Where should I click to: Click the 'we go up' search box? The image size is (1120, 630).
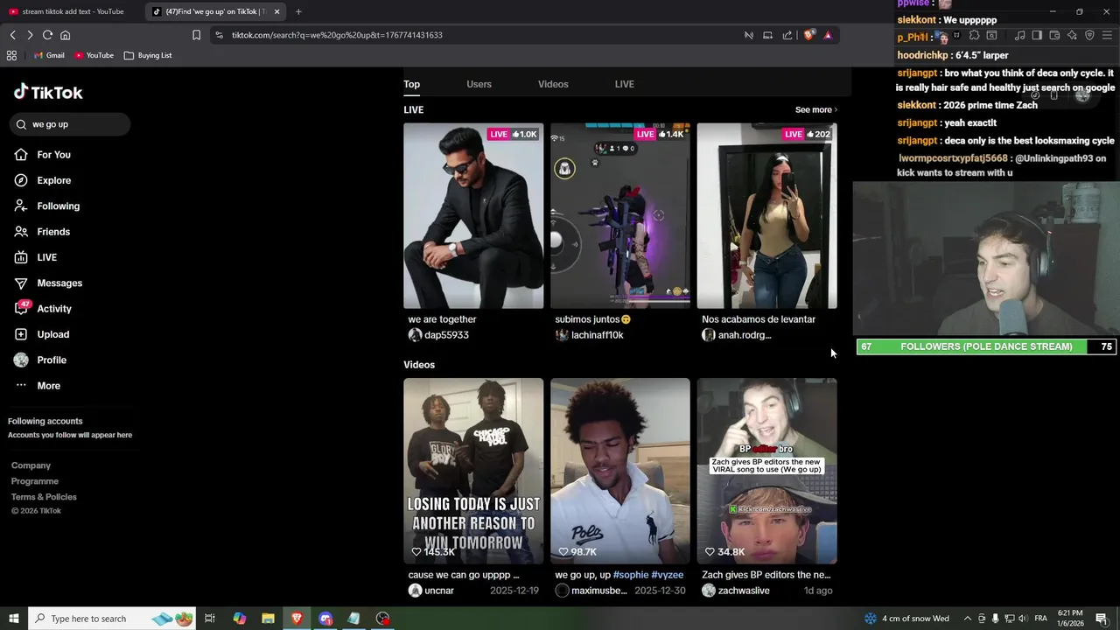click(x=71, y=124)
